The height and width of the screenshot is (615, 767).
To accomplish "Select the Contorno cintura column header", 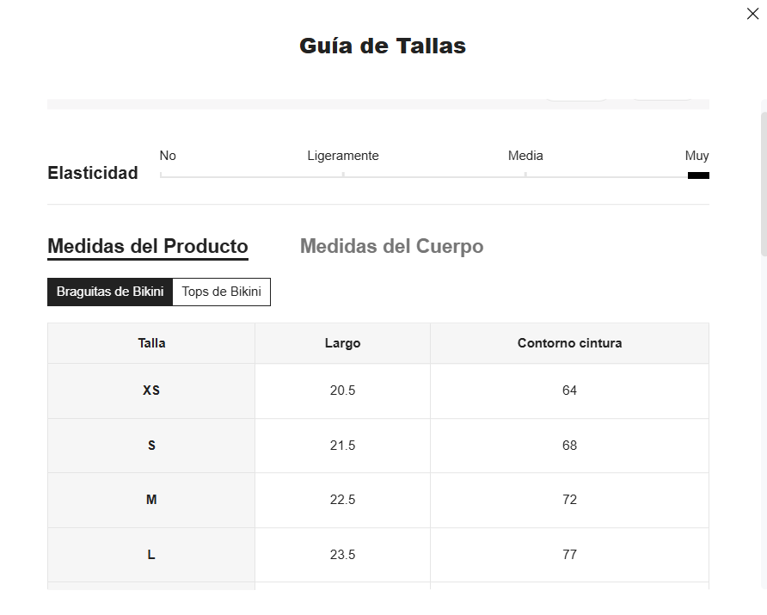I will click(569, 343).
